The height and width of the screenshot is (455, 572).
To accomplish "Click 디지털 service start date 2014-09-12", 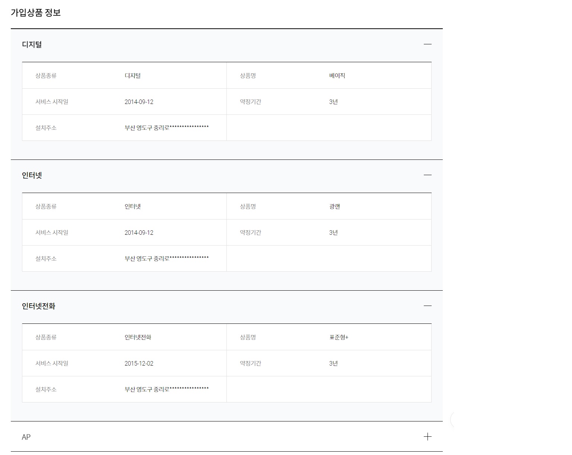I will coord(139,102).
